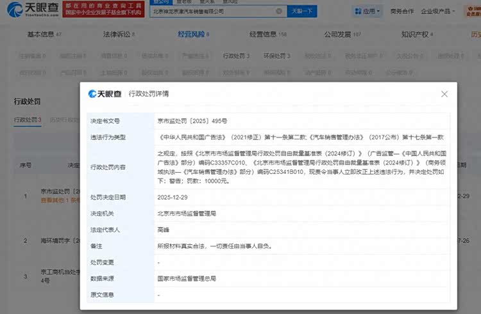481x314 pixels.
Task: Click legal representative name 高峰
Action: point(165,229)
